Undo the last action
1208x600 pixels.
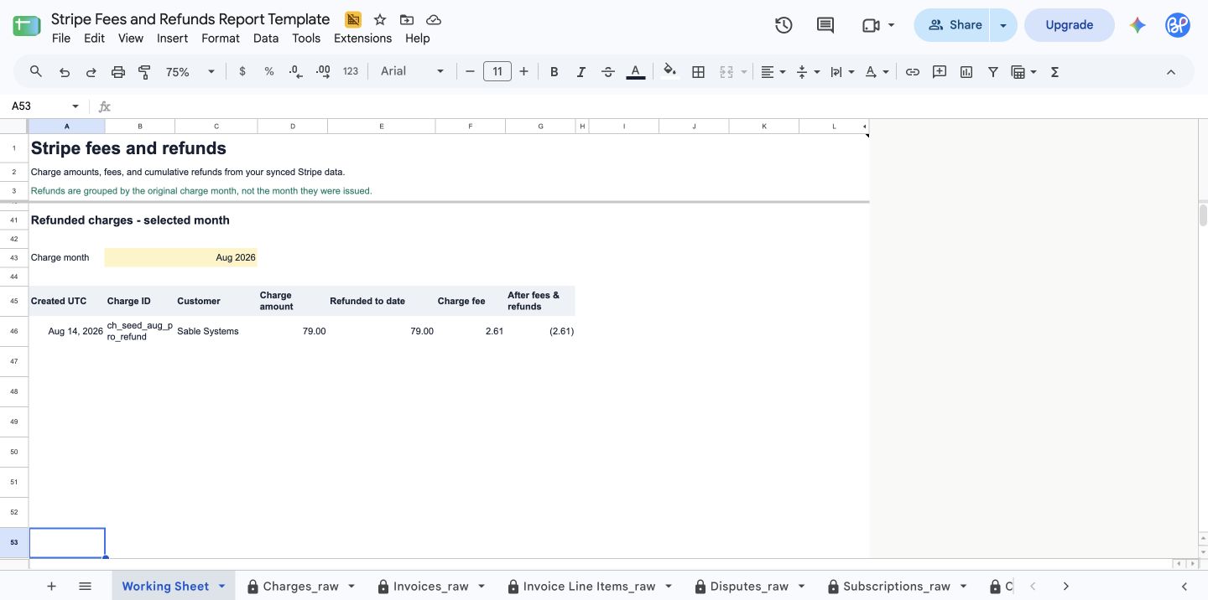64,72
